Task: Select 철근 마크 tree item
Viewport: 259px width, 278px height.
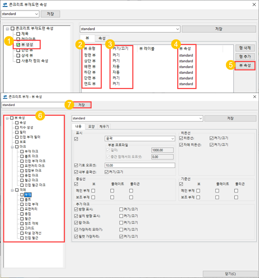Action: [x=31, y=180]
